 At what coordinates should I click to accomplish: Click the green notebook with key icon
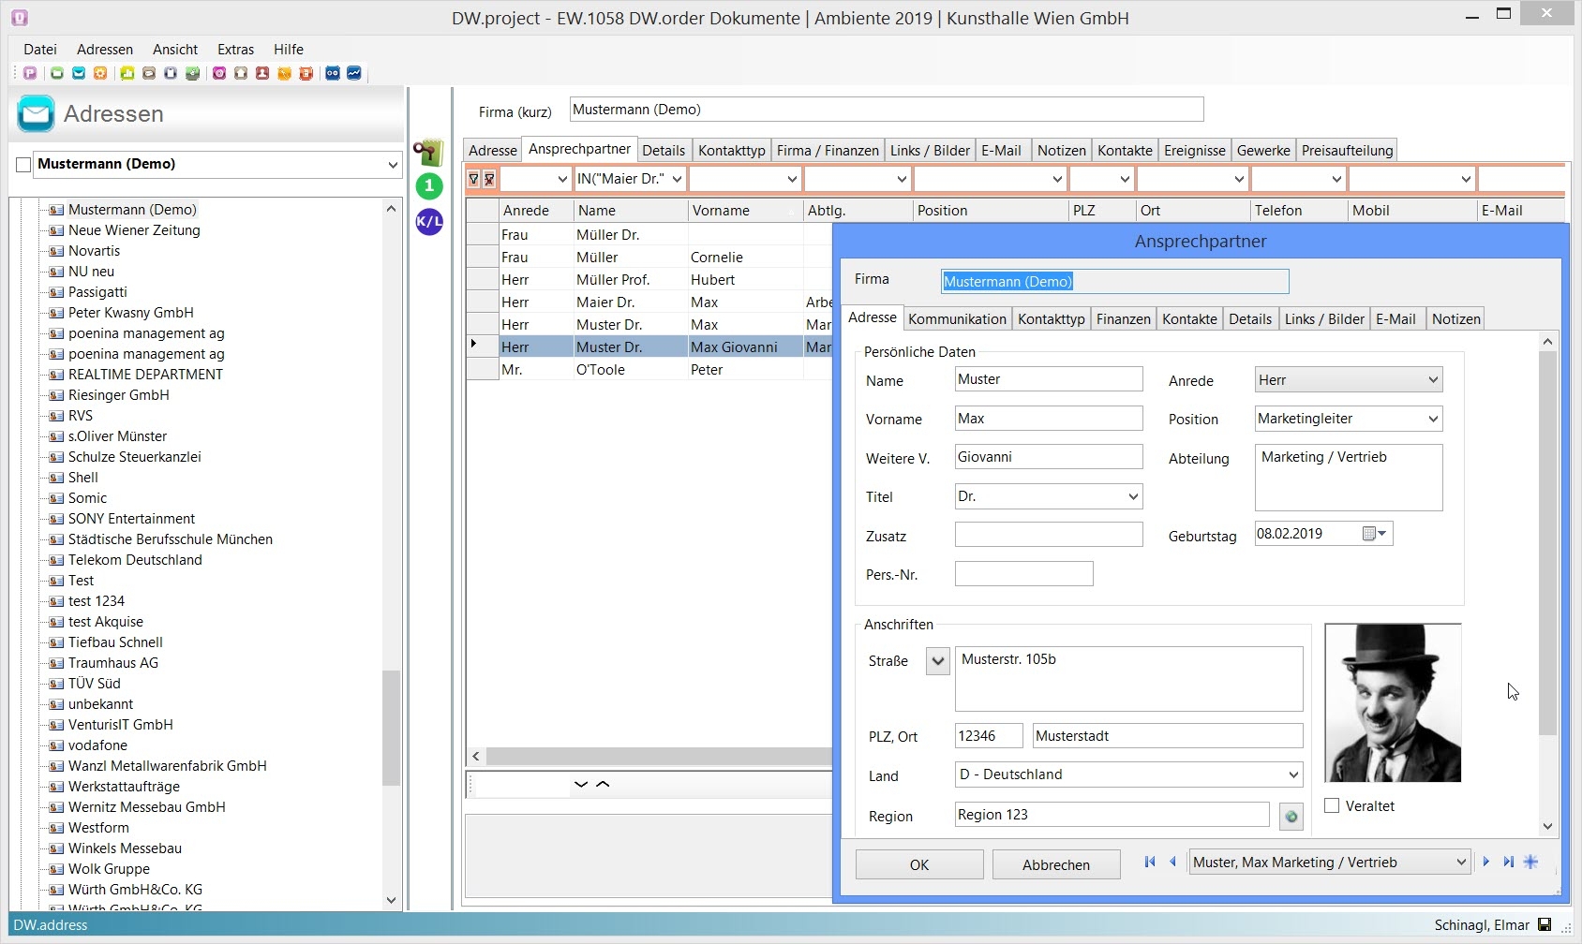[428, 152]
